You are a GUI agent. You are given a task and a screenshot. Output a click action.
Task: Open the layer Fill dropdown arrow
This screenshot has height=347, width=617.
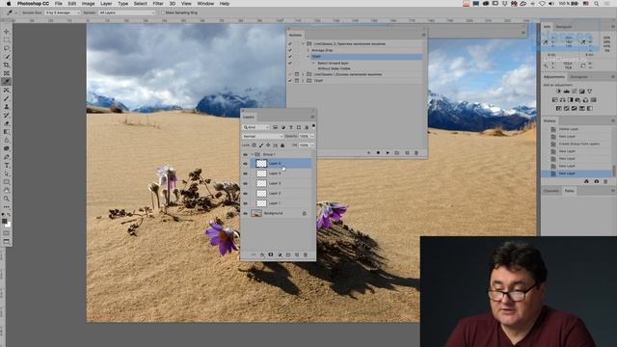click(x=312, y=146)
